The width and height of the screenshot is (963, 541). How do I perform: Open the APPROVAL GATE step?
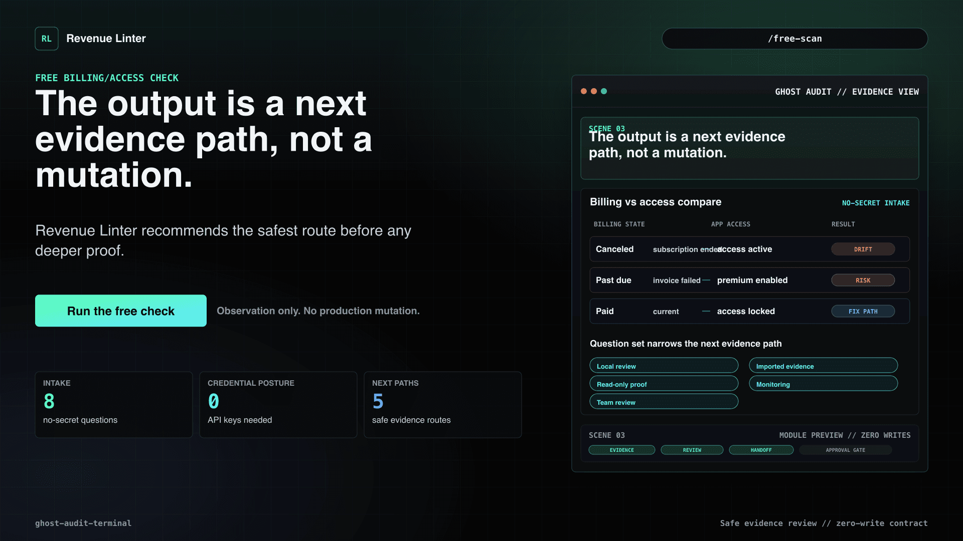coord(846,450)
